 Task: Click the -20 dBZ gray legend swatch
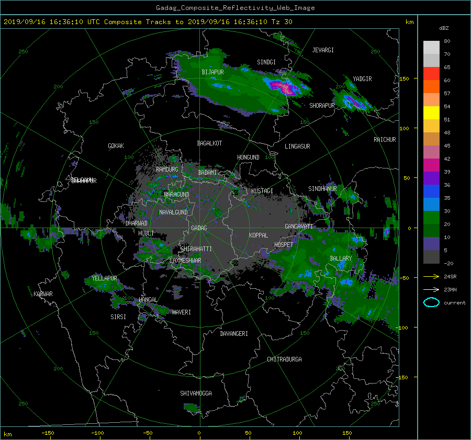[x=431, y=257]
